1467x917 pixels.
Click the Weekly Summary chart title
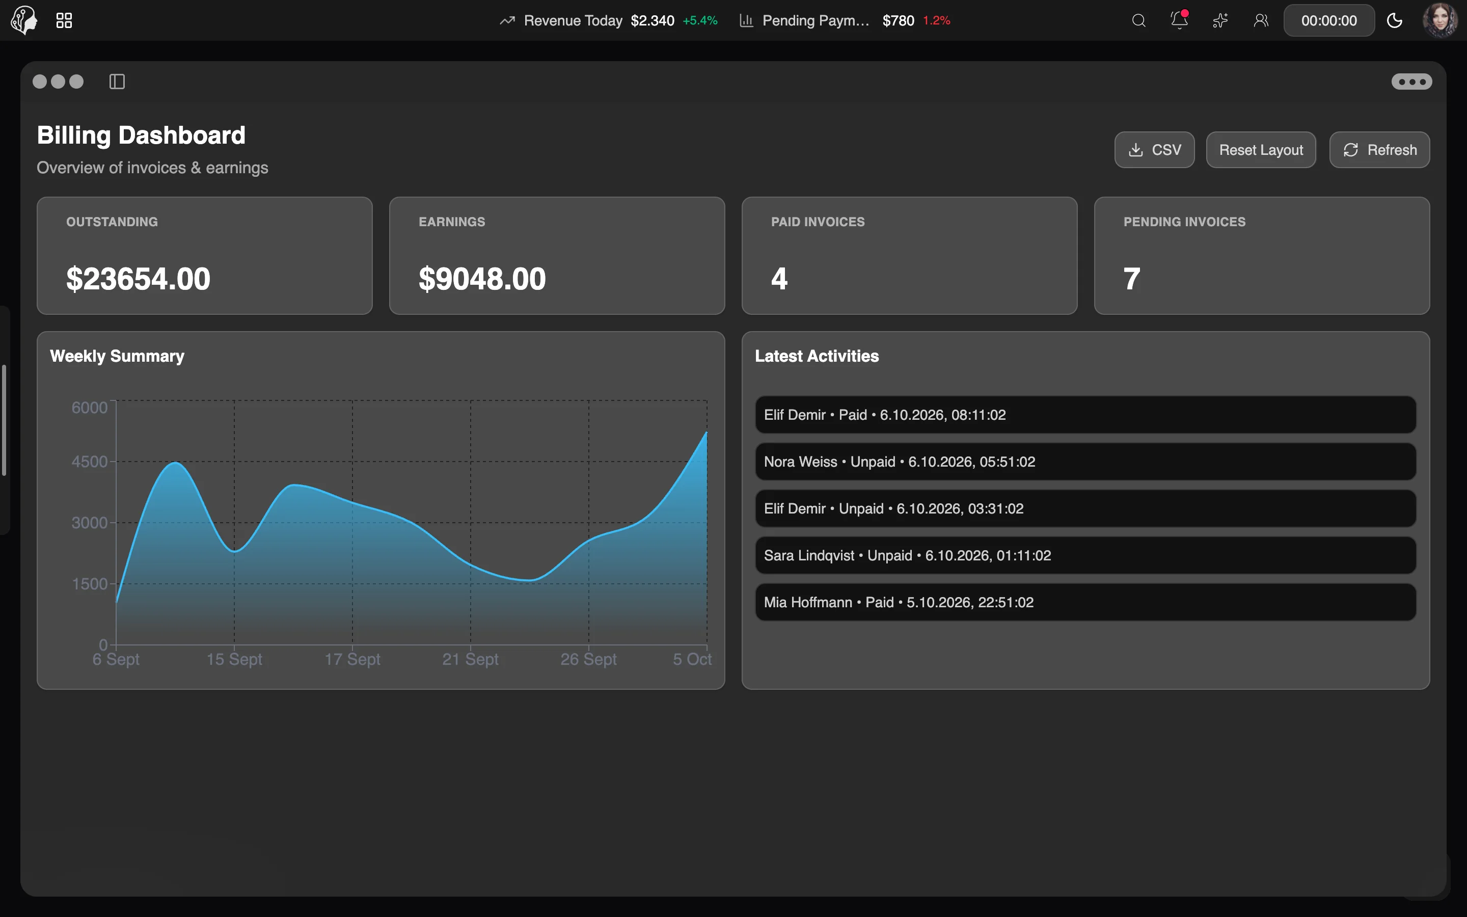pyautogui.click(x=117, y=356)
